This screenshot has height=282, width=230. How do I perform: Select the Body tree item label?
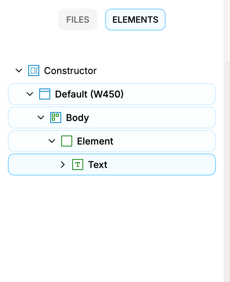77,118
